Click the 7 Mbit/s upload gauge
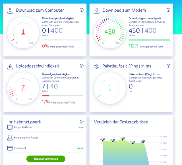This screenshot has width=182, height=165. click(23, 88)
